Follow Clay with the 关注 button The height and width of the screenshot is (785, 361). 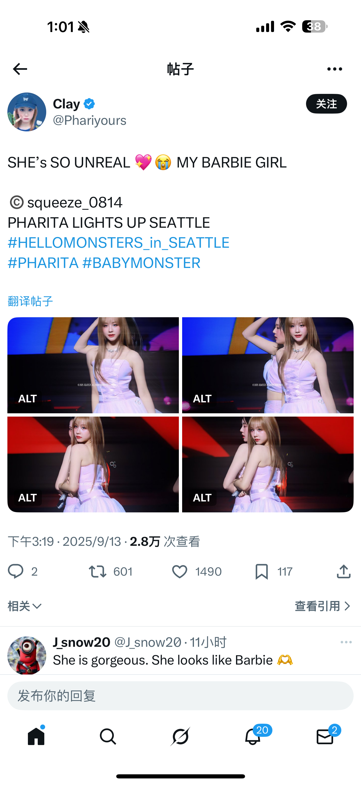[x=326, y=104]
